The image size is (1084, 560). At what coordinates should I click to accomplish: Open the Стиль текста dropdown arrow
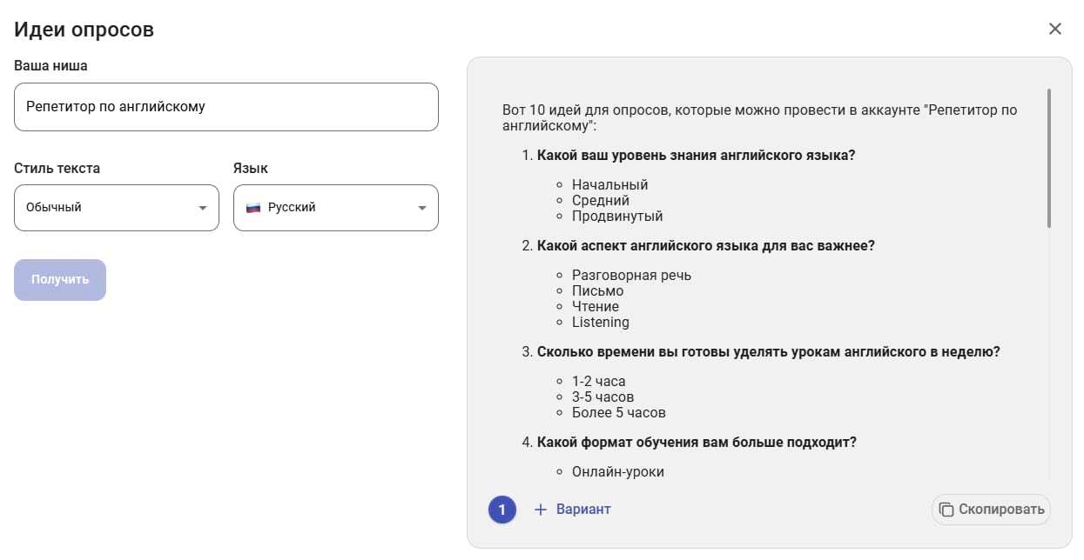(203, 208)
